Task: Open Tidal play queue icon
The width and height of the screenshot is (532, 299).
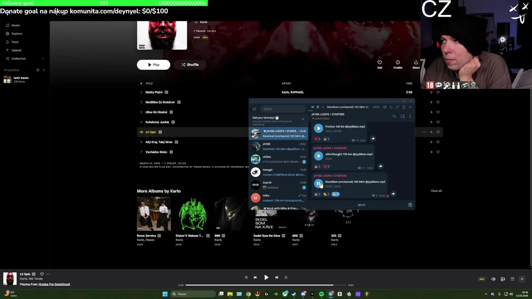Action: pyautogui.click(x=512, y=279)
